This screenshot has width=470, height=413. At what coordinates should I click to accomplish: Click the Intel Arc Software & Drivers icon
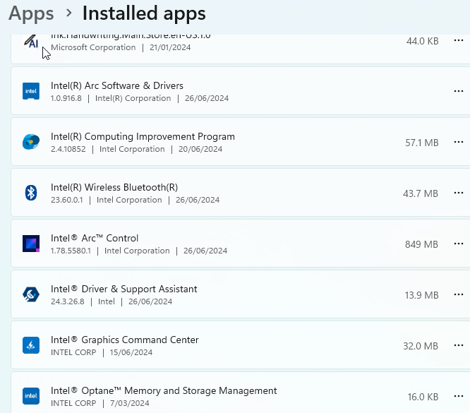(30, 91)
